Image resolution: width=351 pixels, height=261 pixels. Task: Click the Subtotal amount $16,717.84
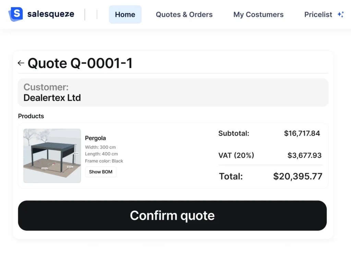tap(302, 133)
